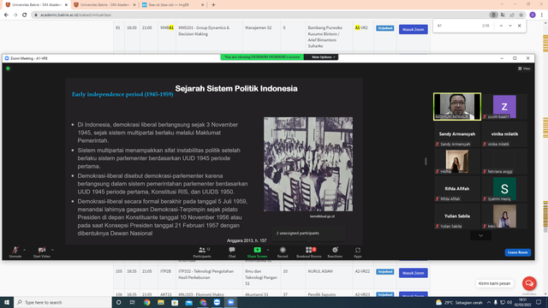This screenshot has width=548, height=308.
Task: Select febriana anggi participant tile
Action: pos(504,162)
